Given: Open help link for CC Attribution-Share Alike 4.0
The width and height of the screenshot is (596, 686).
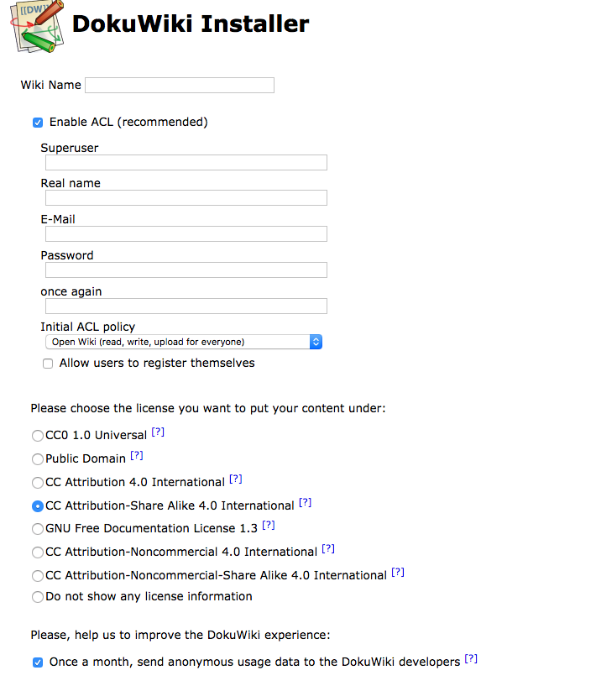Looking at the screenshot, I should (306, 502).
